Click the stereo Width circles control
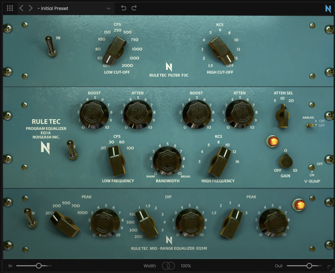This screenshot has height=273, width=335. point(168,266)
